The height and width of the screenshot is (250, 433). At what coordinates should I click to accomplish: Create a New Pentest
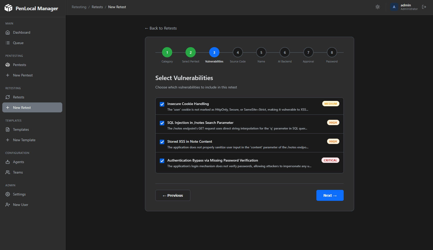23,75
